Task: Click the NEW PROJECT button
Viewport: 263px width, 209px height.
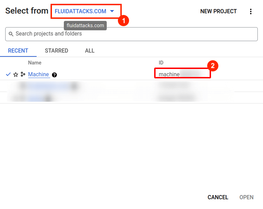Action: (x=218, y=11)
